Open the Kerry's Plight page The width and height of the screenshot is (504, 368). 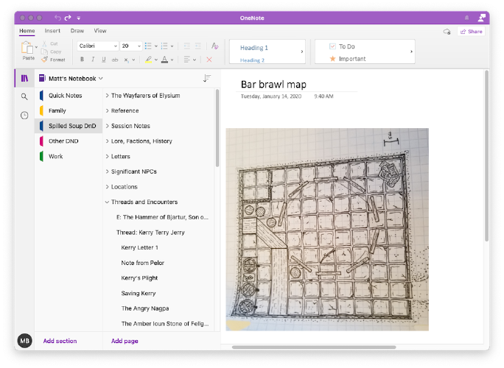139,278
